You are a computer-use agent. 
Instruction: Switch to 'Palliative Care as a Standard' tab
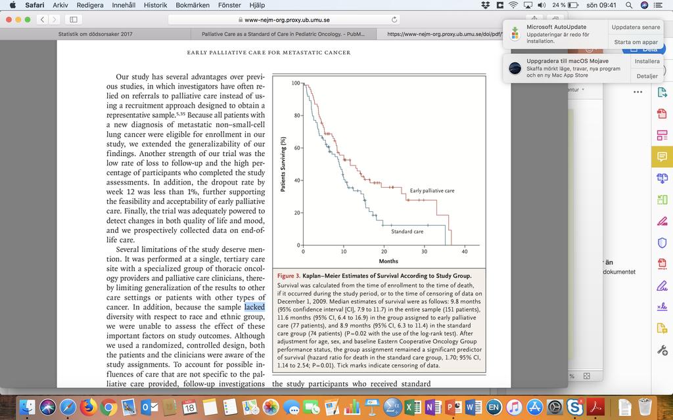[x=283, y=34]
